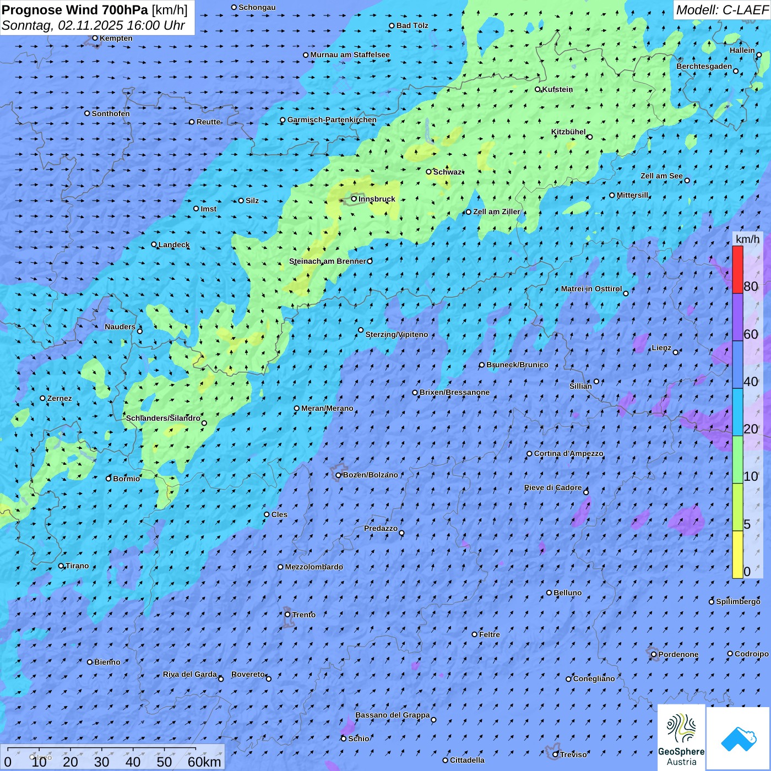
Task: Click the Cittadella label
Action: (467, 760)
